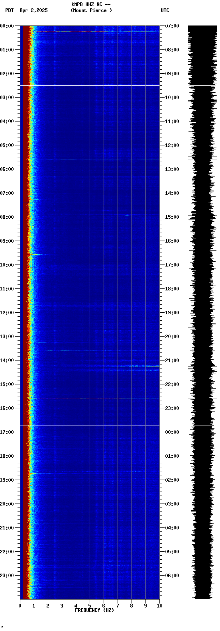Click the 18:00 PDT time label
220x631 pixels.
point(7,456)
